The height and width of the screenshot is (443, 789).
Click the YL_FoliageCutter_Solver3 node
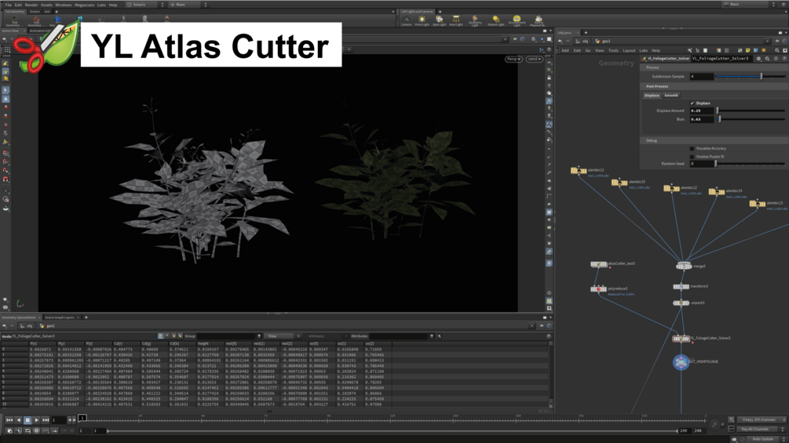pos(681,339)
